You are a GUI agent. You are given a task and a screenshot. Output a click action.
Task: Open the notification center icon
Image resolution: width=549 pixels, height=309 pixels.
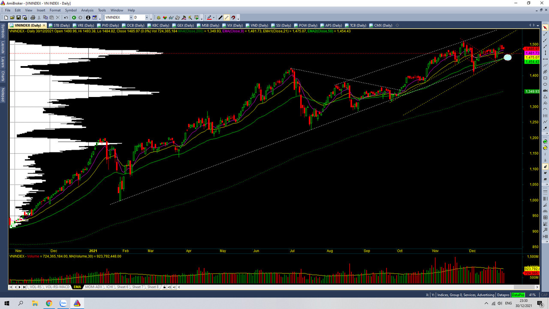(540, 303)
